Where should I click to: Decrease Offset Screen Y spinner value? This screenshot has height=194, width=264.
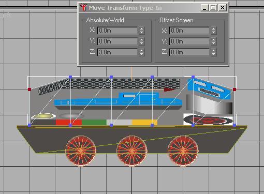pos(213,43)
